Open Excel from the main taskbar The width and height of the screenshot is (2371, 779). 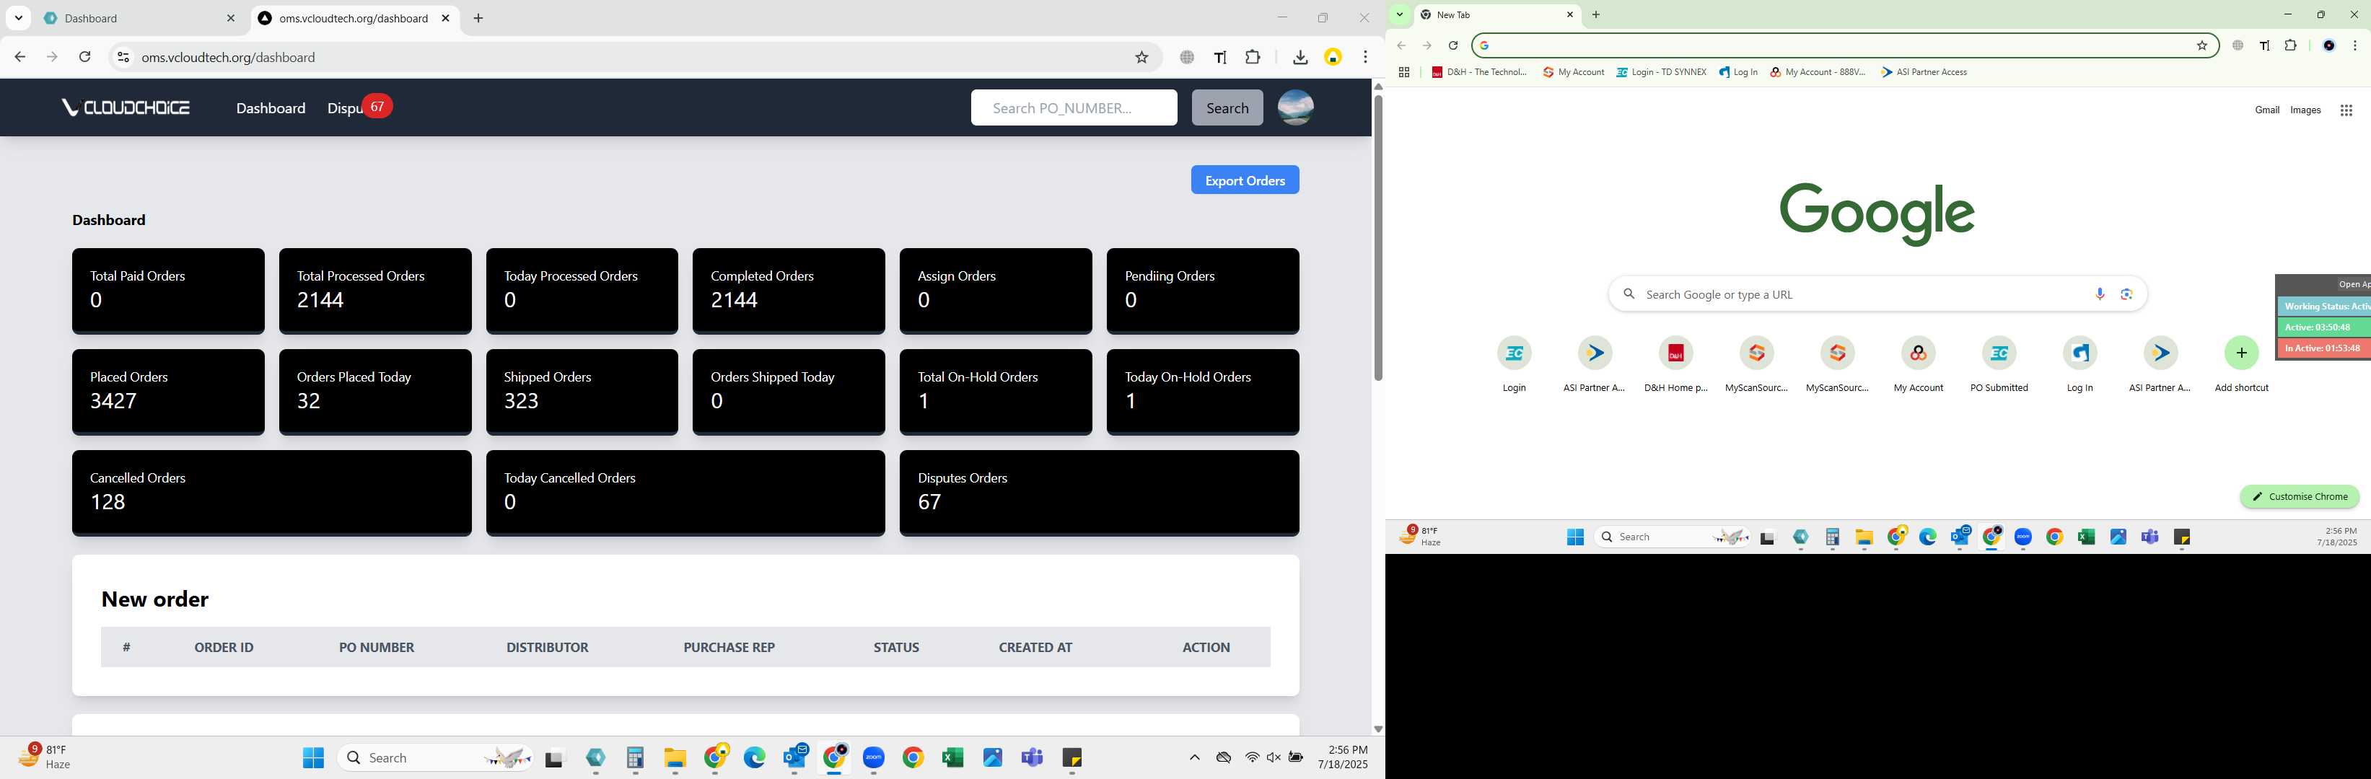pyautogui.click(x=952, y=758)
